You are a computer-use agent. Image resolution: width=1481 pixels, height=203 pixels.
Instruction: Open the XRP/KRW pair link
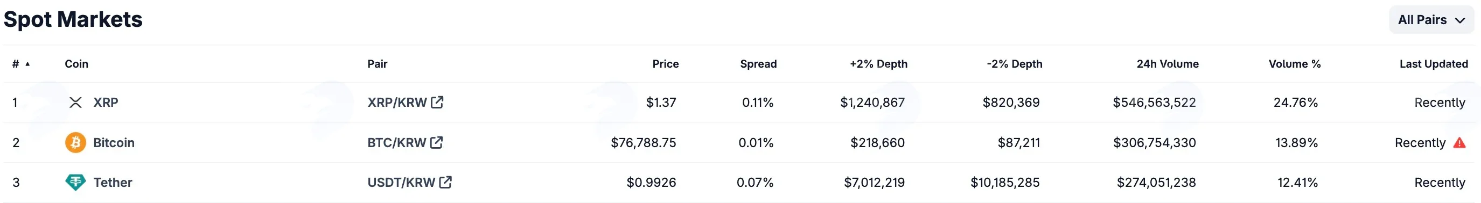[x=397, y=103]
